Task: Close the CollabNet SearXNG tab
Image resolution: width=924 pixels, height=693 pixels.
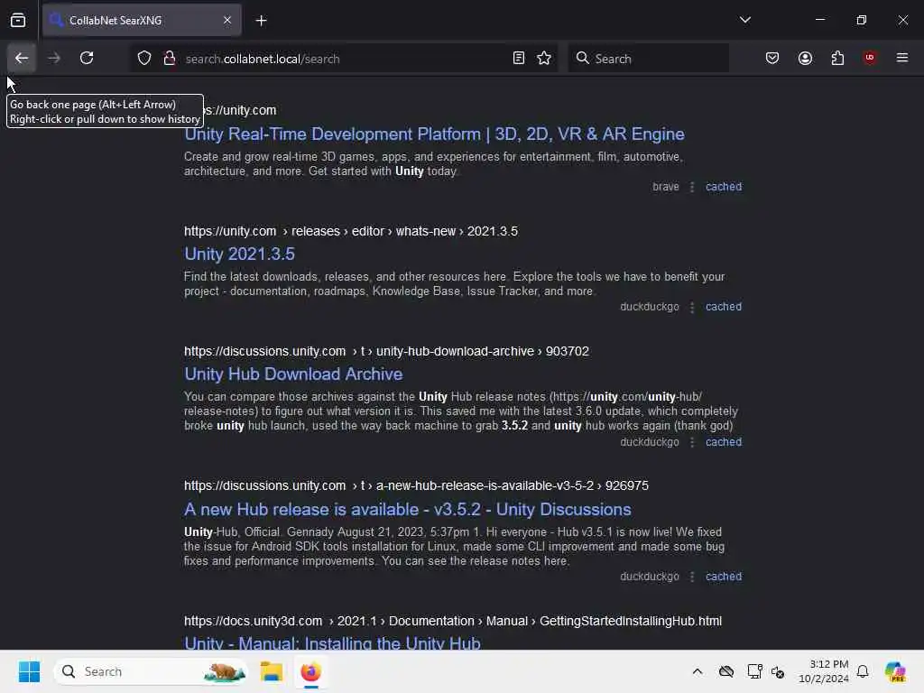Action: (227, 20)
